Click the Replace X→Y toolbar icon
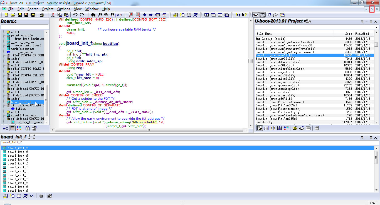Viewport: 380px width, 205px height. [x=120, y=15]
